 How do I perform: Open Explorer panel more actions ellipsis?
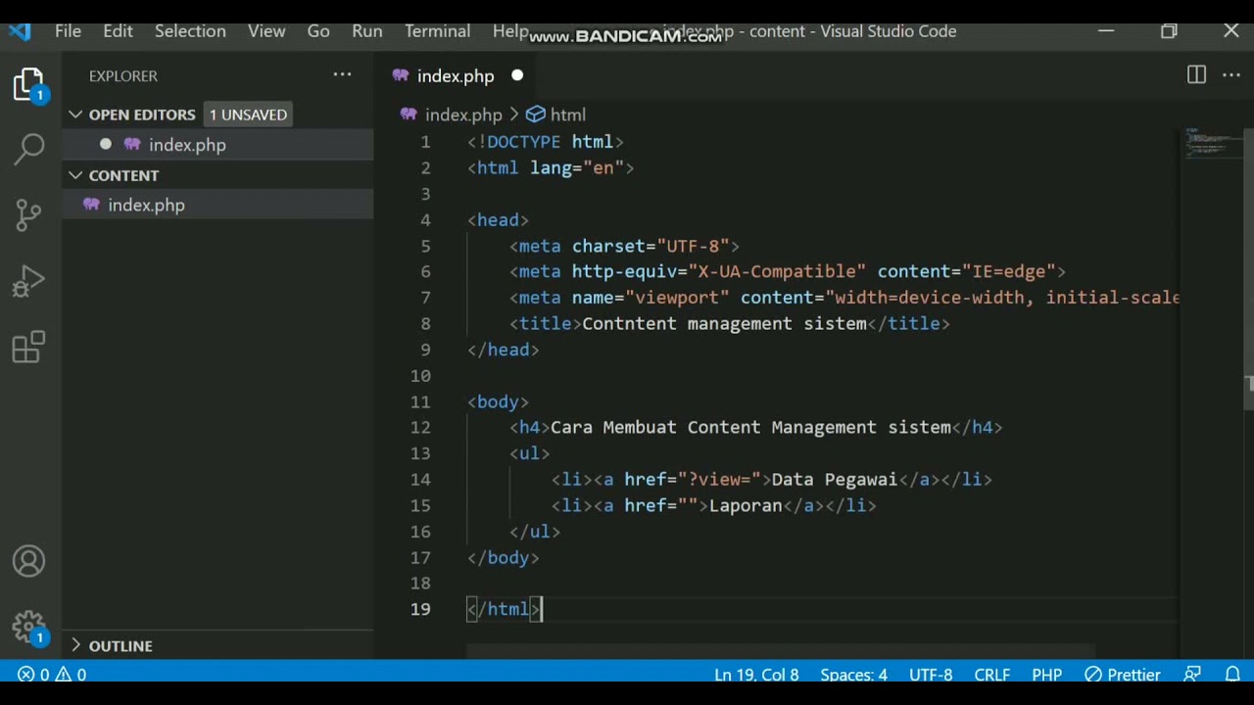[342, 75]
